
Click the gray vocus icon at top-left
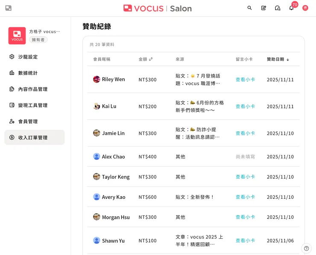pyautogui.click(x=8, y=8)
